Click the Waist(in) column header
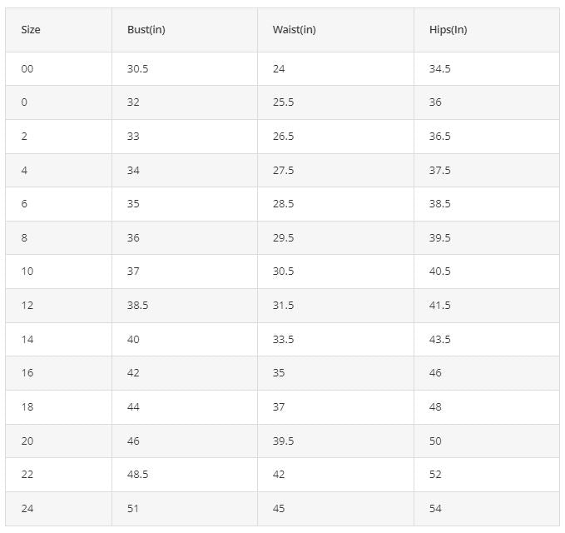 point(335,30)
